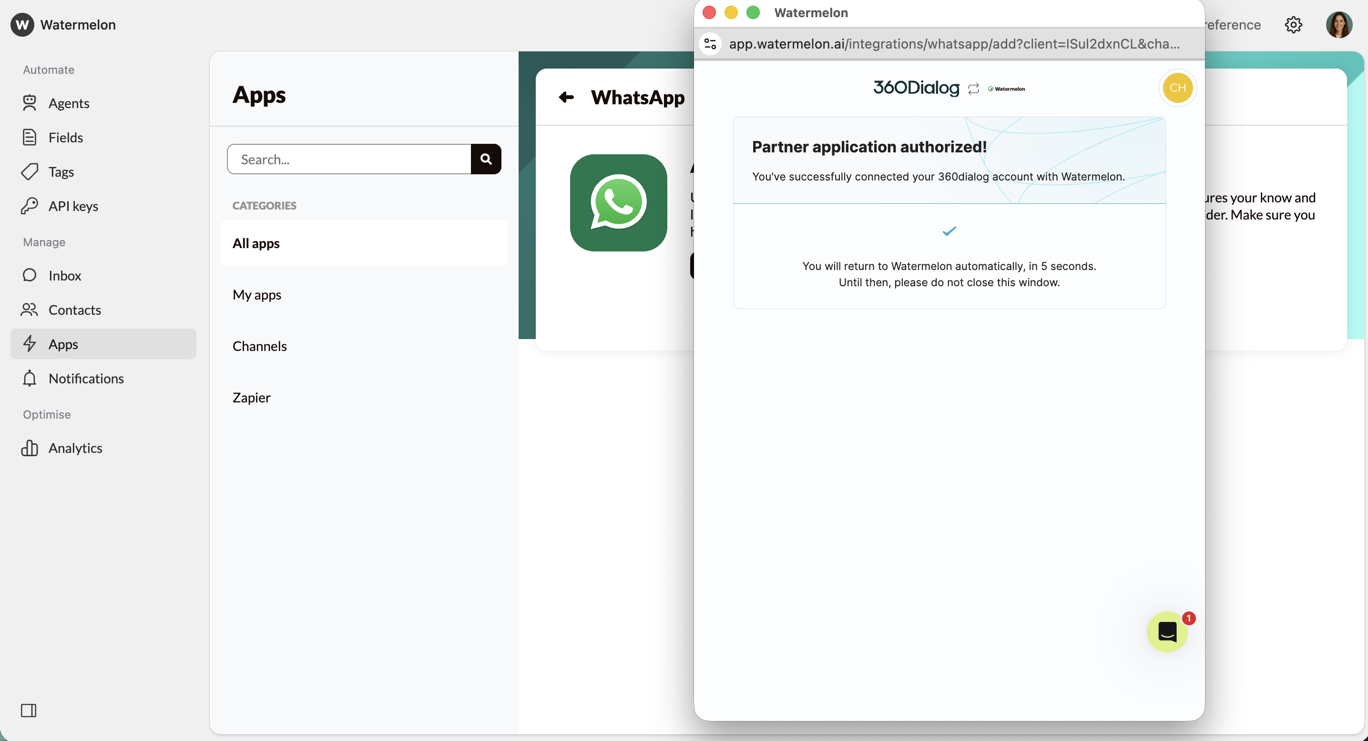
Task: Click the site controls icon in address bar
Action: pyautogui.click(x=710, y=44)
